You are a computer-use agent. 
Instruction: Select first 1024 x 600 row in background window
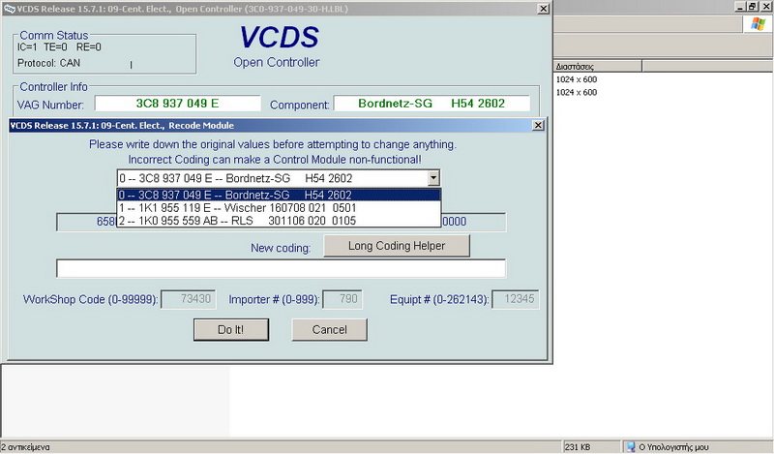point(577,79)
